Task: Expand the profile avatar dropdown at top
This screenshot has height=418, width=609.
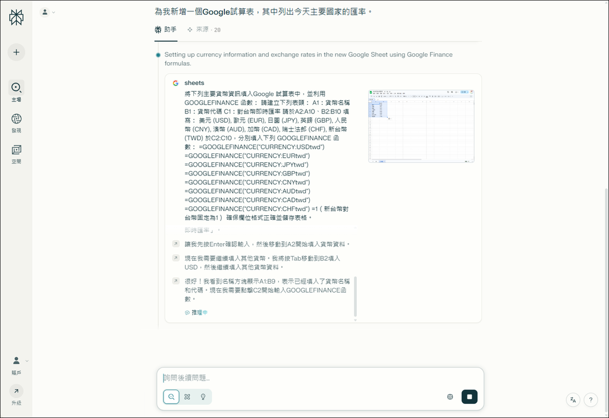Action: click(48, 12)
